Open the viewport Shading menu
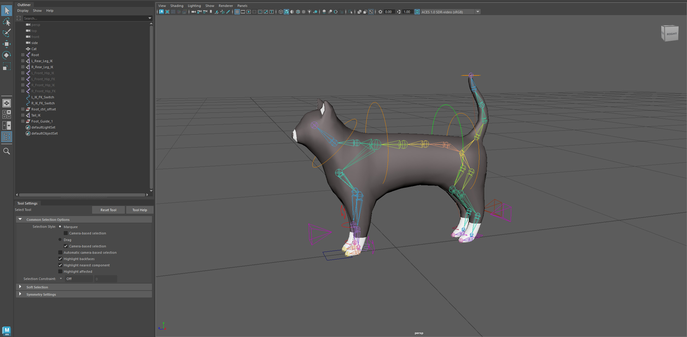Screen dimensions: 687x337 pyautogui.click(x=177, y=6)
